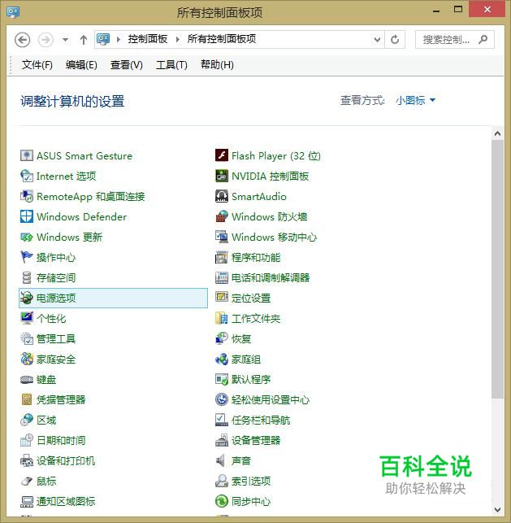511x523 pixels.
Task: Click the scrollbar up arrow
Action: (x=497, y=133)
